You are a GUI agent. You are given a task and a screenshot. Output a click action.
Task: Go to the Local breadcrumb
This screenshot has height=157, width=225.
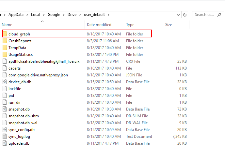tap(36, 15)
